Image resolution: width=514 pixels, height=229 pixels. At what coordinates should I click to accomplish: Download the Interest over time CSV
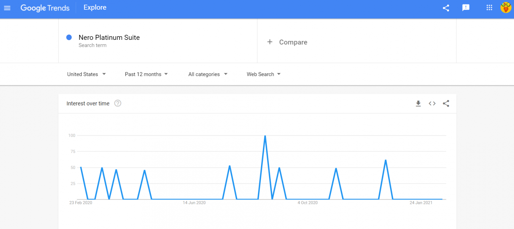[418, 103]
